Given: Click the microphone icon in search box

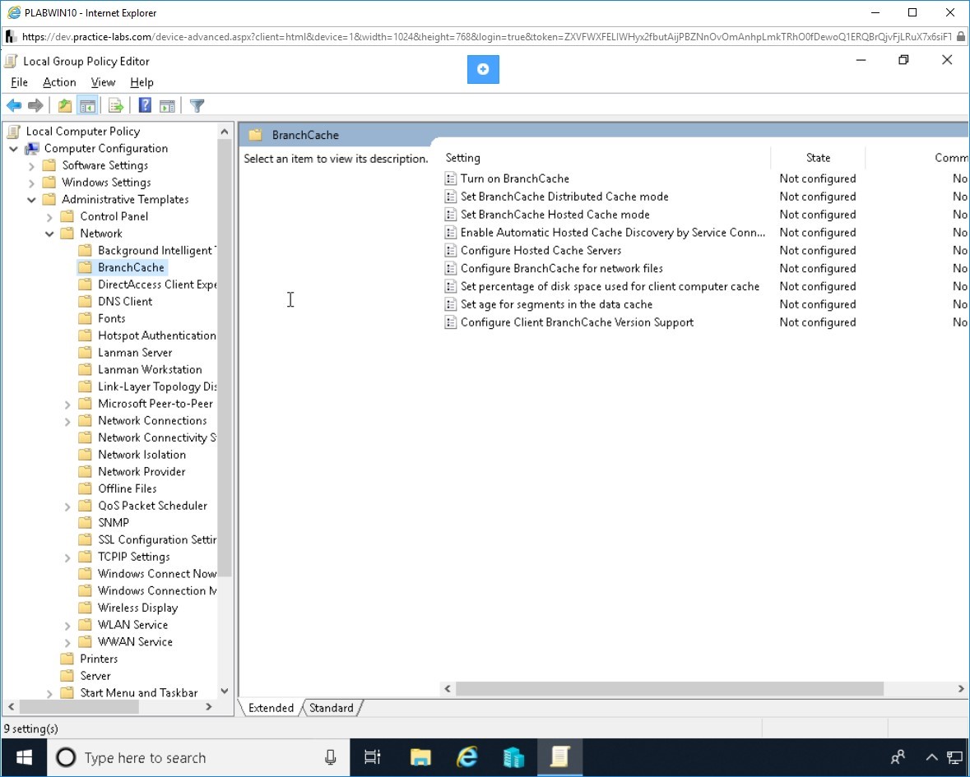Looking at the screenshot, I should click(x=331, y=757).
